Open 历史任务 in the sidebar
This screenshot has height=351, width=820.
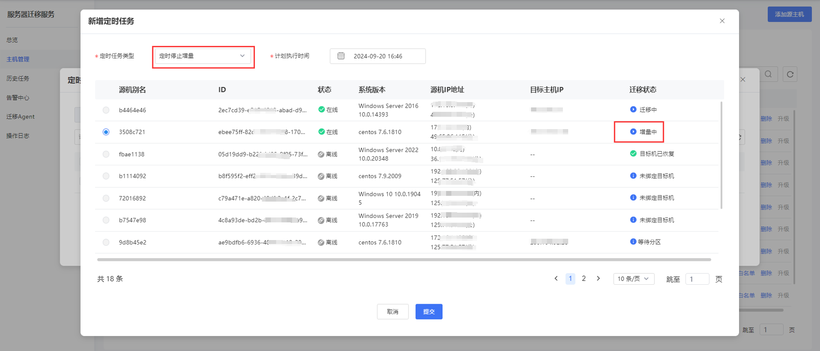point(18,78)
